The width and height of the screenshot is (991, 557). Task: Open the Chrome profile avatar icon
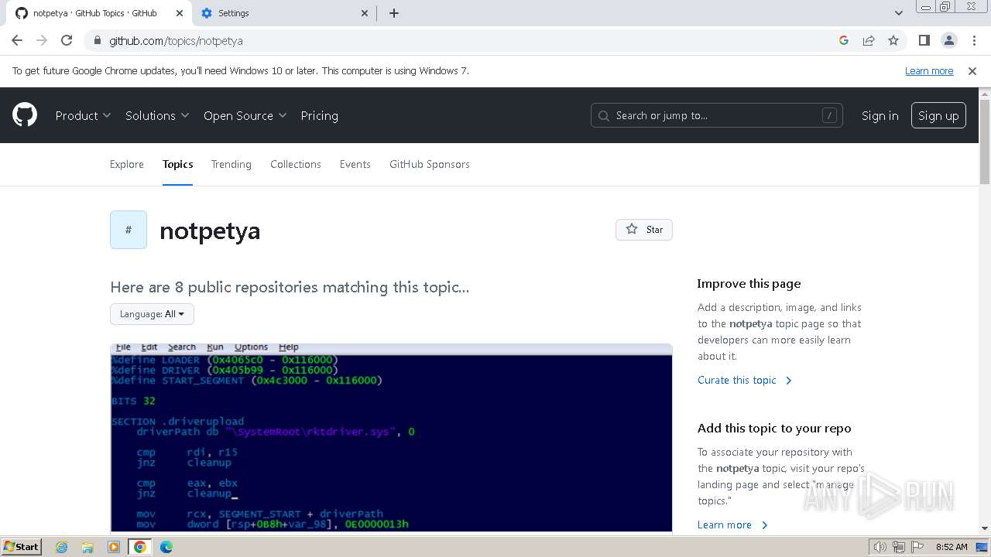(x=948, y=40)
